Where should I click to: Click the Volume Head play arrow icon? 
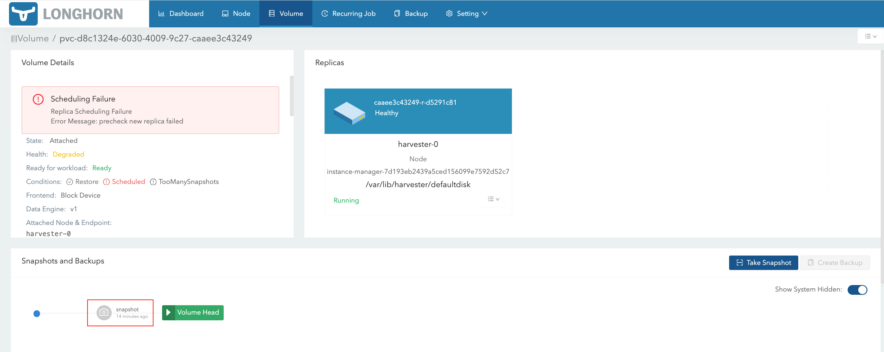168,312
